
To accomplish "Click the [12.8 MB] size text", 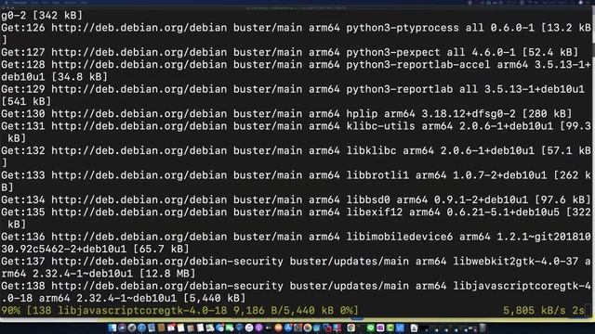I will pyautogui.click(x=167, y=274).
